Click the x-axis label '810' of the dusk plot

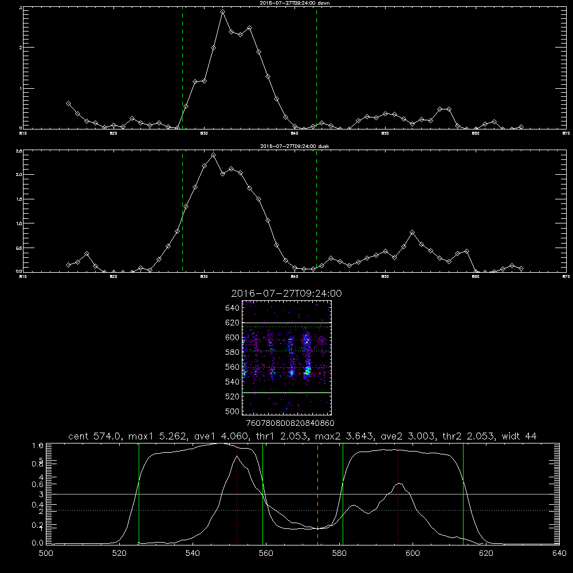point(23,277)
